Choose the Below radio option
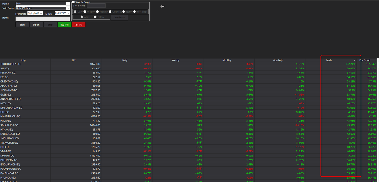The width and height of the screenshot is (379, 182). [95, 17]
